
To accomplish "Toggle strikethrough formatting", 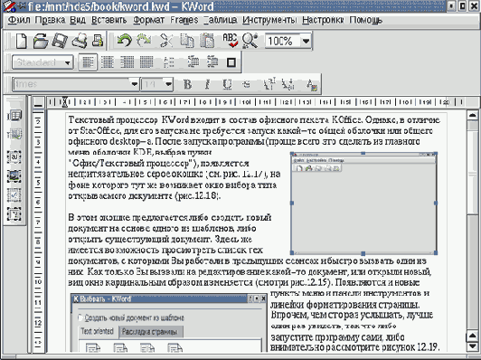I will (246, 84).
